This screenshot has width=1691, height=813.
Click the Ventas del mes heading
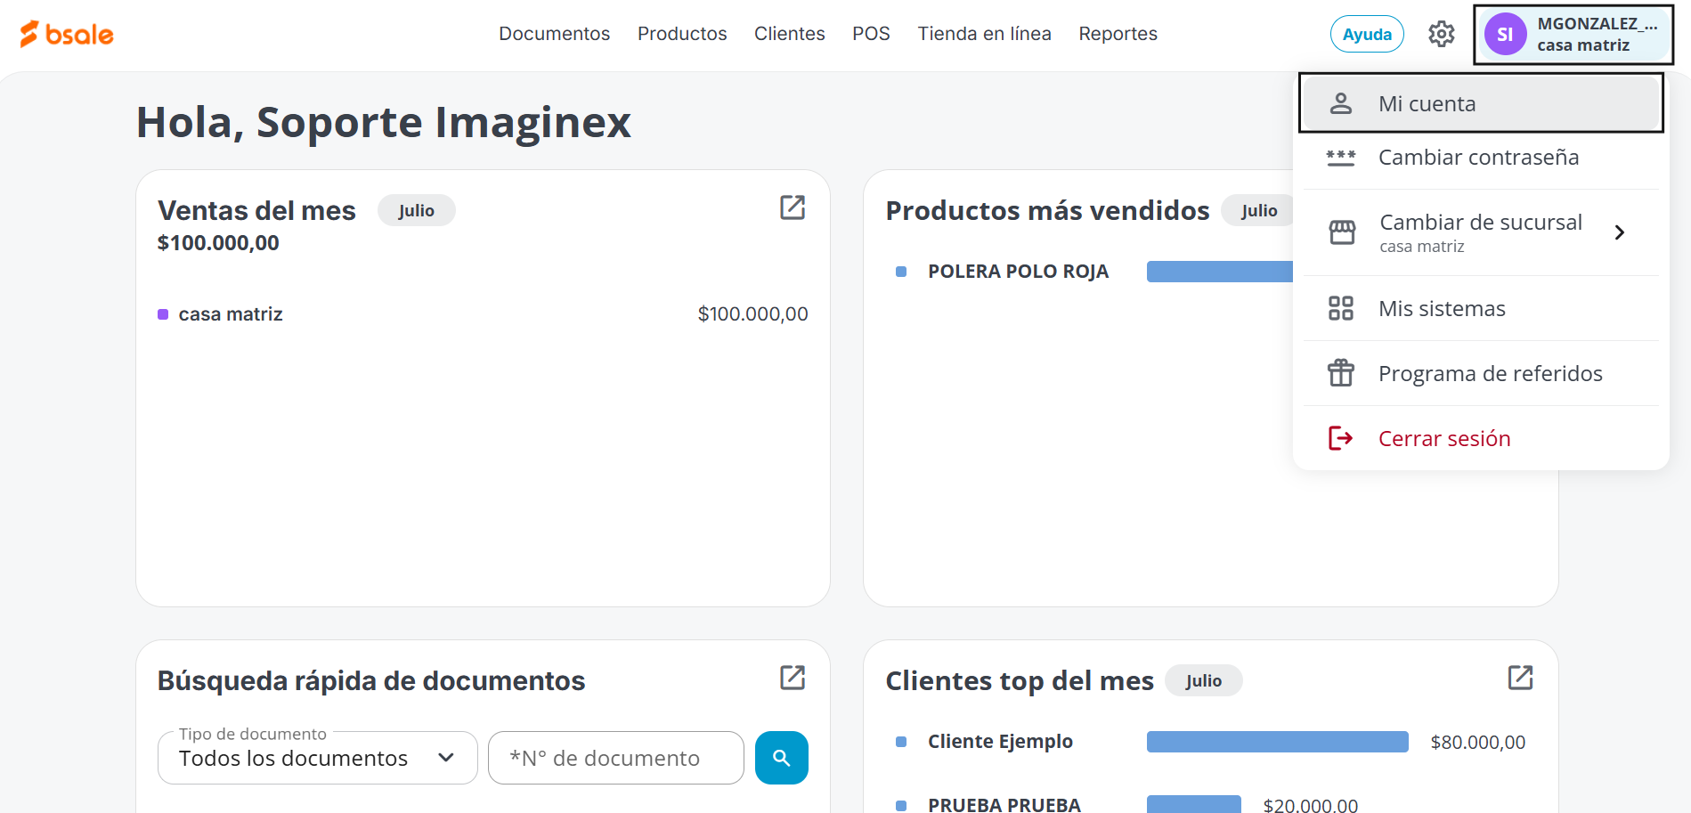tap(256, 210)
